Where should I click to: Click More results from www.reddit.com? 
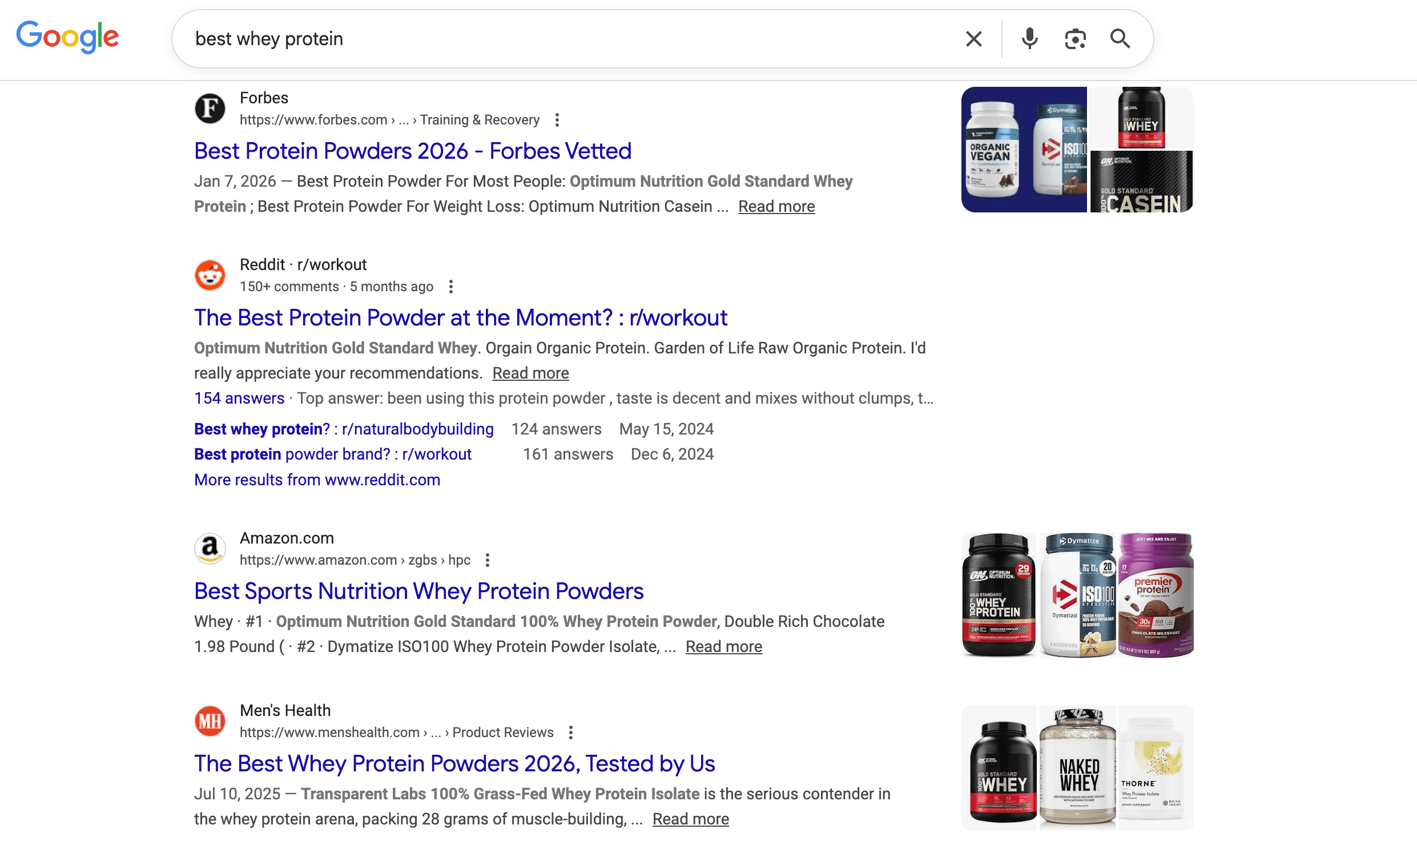tap(317, 480)
